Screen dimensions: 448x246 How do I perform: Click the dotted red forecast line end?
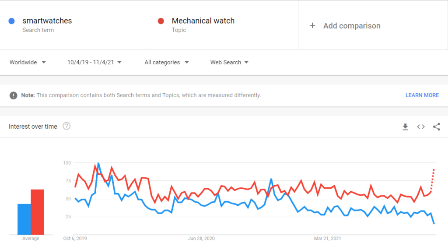click(434, 170)
